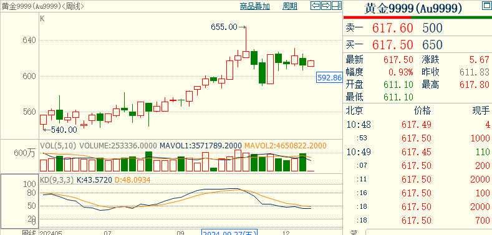Click the 买一 bid price 617.50
This screenshot has width=492, height=235.
point(392,45)
